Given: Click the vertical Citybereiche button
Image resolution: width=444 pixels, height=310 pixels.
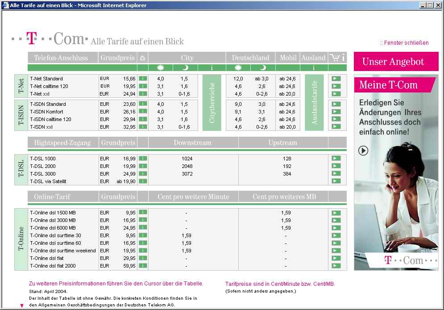Looking at the screenshot, I should tap(212, 103).
